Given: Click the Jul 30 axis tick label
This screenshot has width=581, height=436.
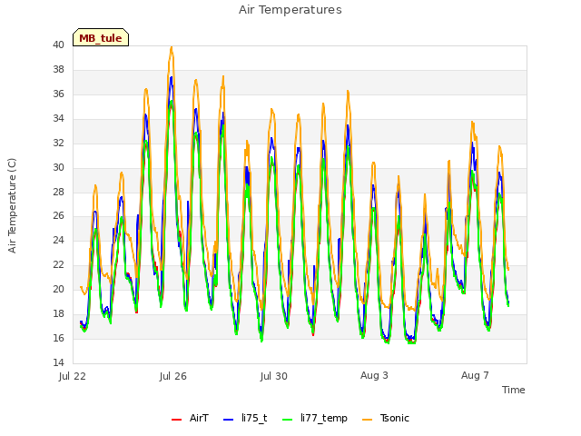Looking at the screenshot, I should pyautogui.click(x=274, y=376).
